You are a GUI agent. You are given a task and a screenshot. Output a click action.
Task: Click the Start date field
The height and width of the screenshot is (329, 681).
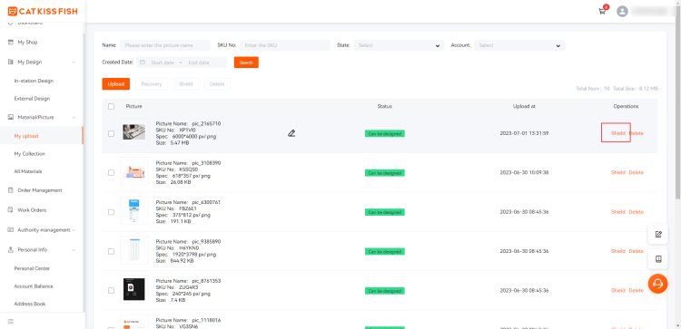[x=163, y=63]
